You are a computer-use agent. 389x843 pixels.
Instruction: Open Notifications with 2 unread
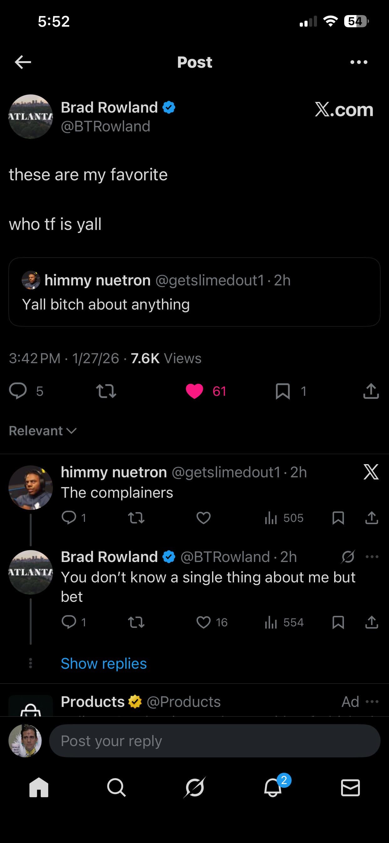tap(273, 787)
